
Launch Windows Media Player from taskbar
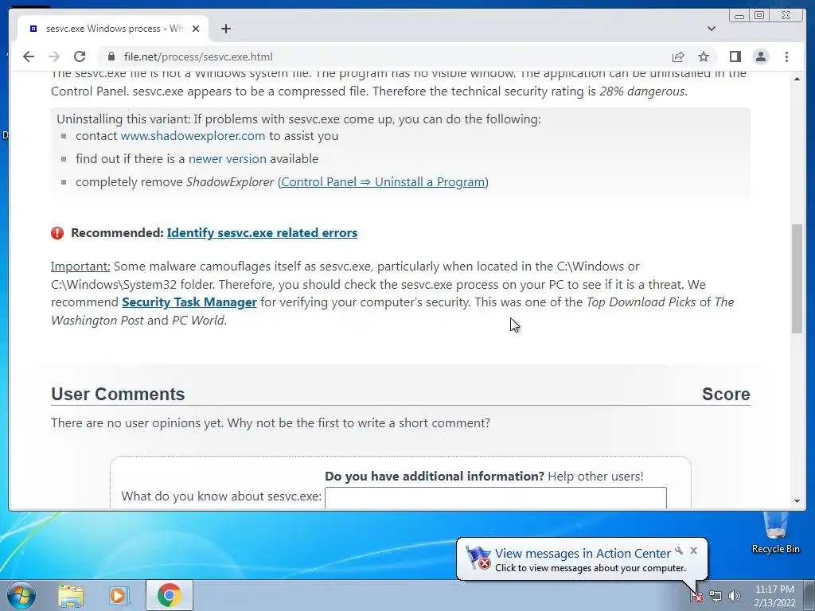pos(119,595)
